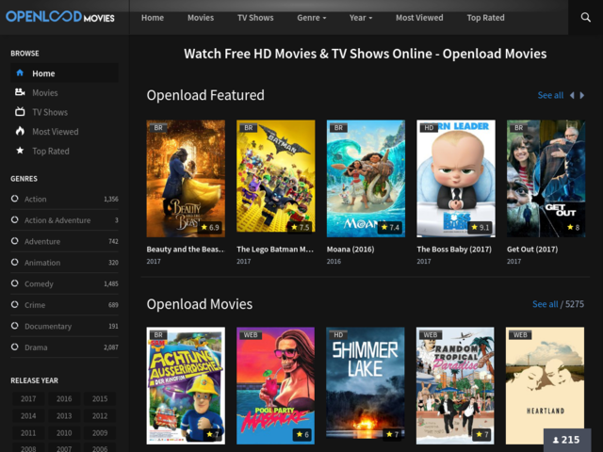The width and height of the screenshot is (603, 452).
Task: Filter by release year 2016
Action: 64,399
